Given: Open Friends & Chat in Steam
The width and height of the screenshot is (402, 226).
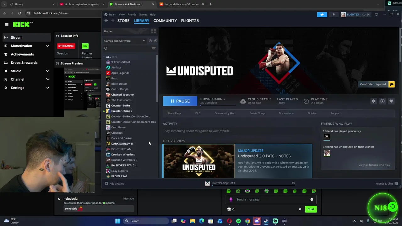Looking at the screenshot, I should (387, 184).
